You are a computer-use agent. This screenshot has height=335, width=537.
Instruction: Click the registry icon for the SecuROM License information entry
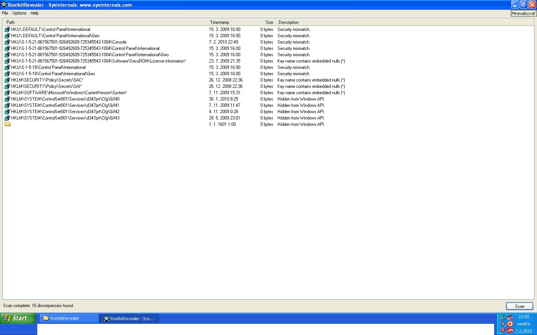click(x=7, y=61)
